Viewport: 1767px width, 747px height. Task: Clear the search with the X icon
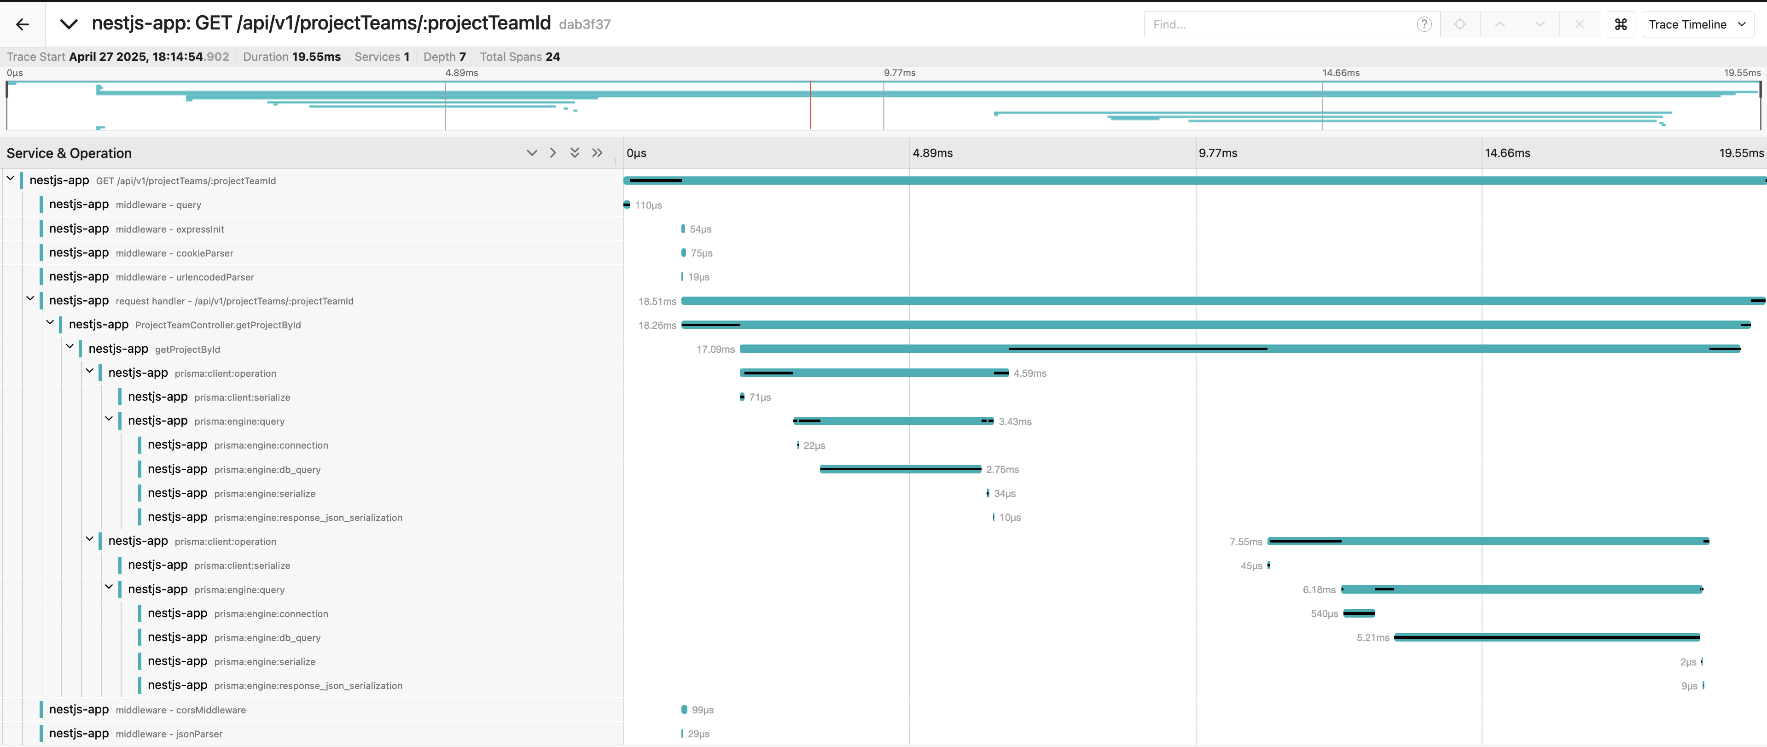tap(1579, 25)
